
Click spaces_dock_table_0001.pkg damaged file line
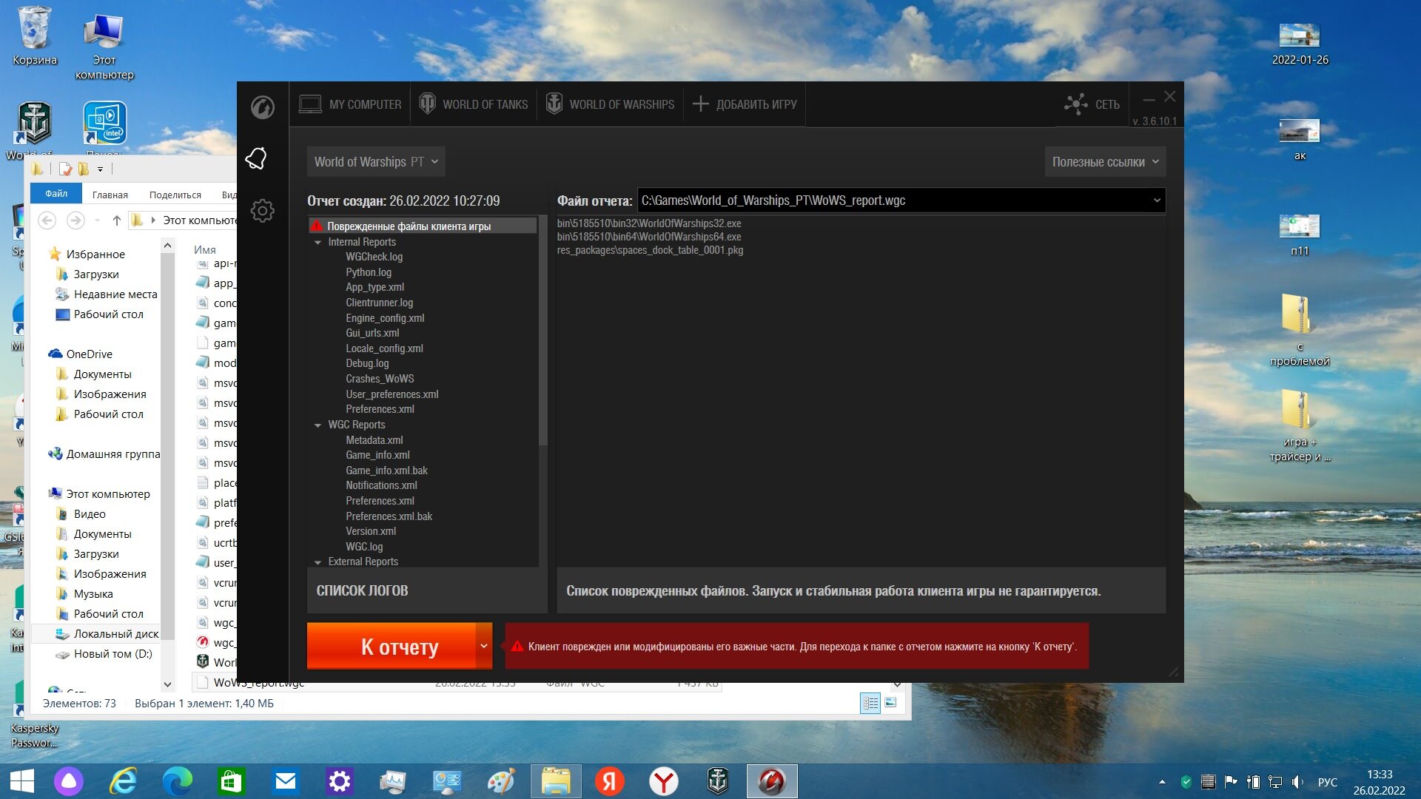point(650,250)
